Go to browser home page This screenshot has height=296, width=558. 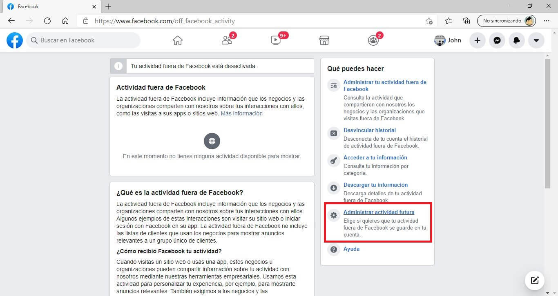[65, 21]
